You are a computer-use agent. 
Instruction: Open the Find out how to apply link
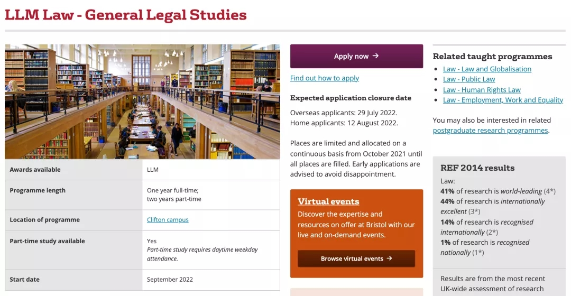(x=325, y=78)
